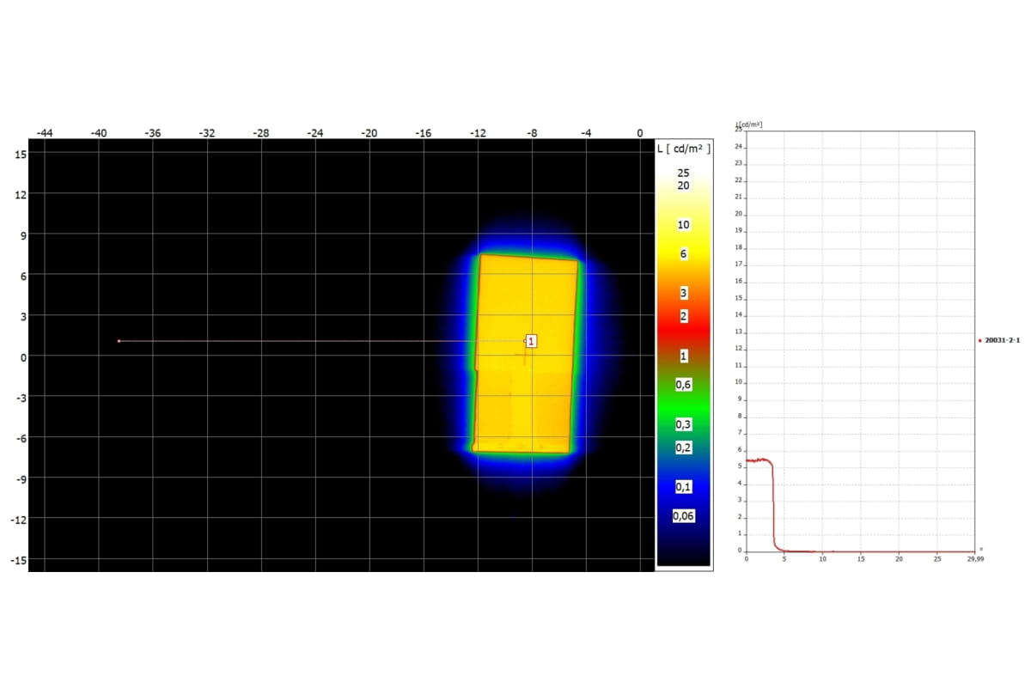Click the 29,99 value on the graph x-axis
1031x694 pixels.
click(x=974, y=559)
